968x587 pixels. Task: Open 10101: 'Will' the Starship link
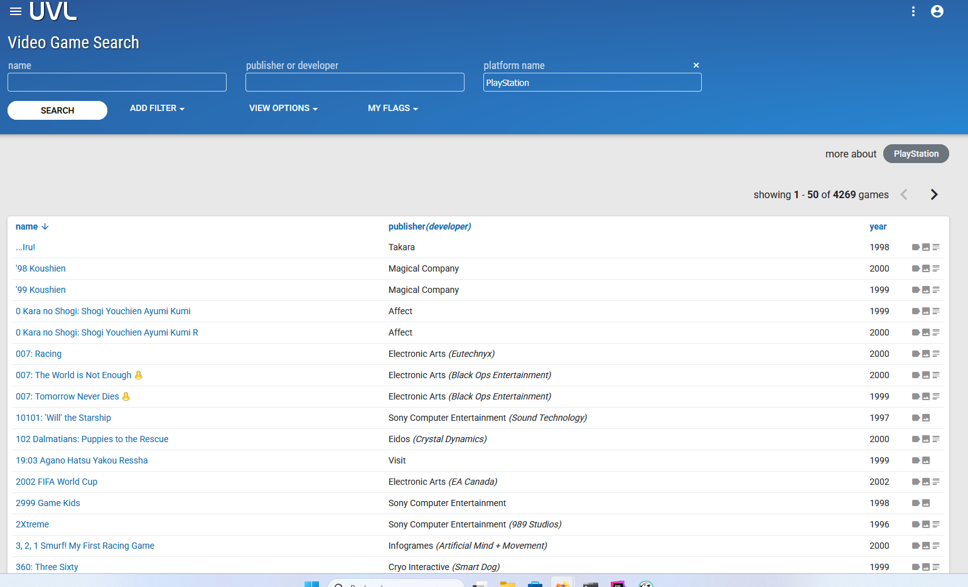(x=63, y=418)
